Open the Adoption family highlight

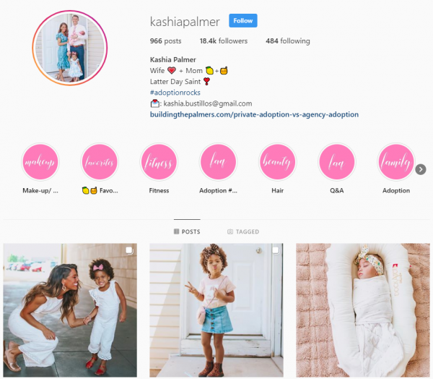pyautogui.click(x=396, y=162)
